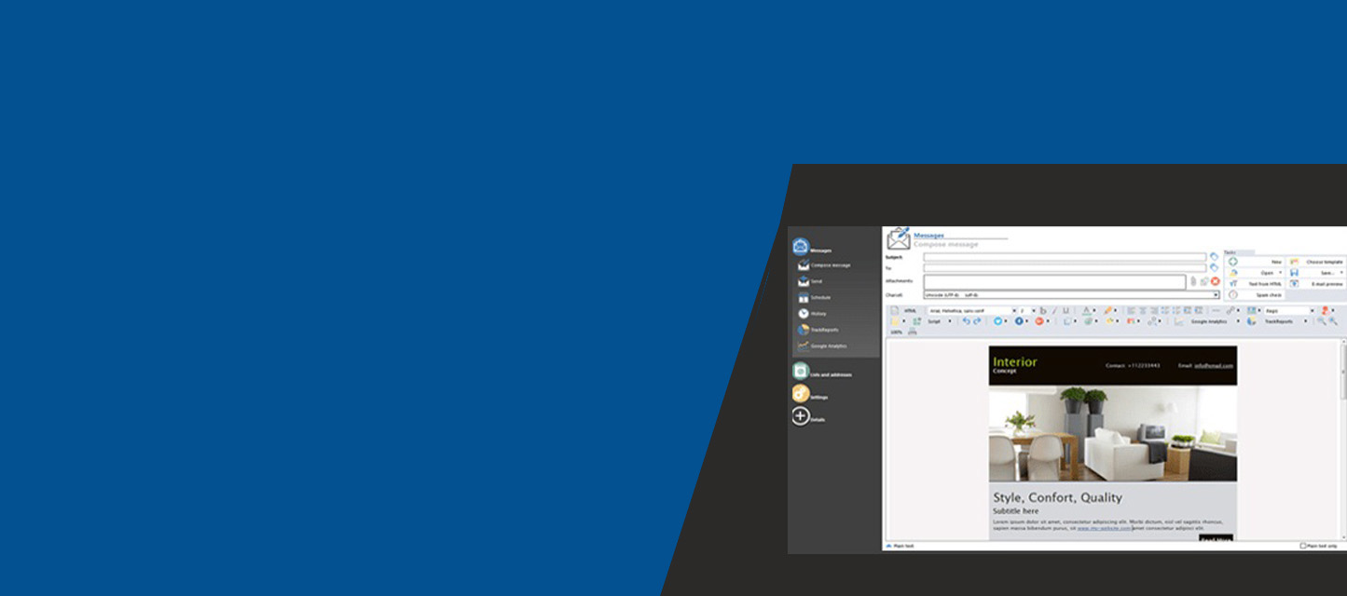The image size is (1347, 596).
Task: Toggle bold formatting
Action: tap(1043, 310)
